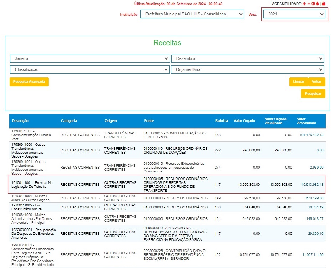Image resolution: width=335 pixels, height=268 pixels.
Task: Click the Valor Arrecadado column header
Action: [306, 121]
